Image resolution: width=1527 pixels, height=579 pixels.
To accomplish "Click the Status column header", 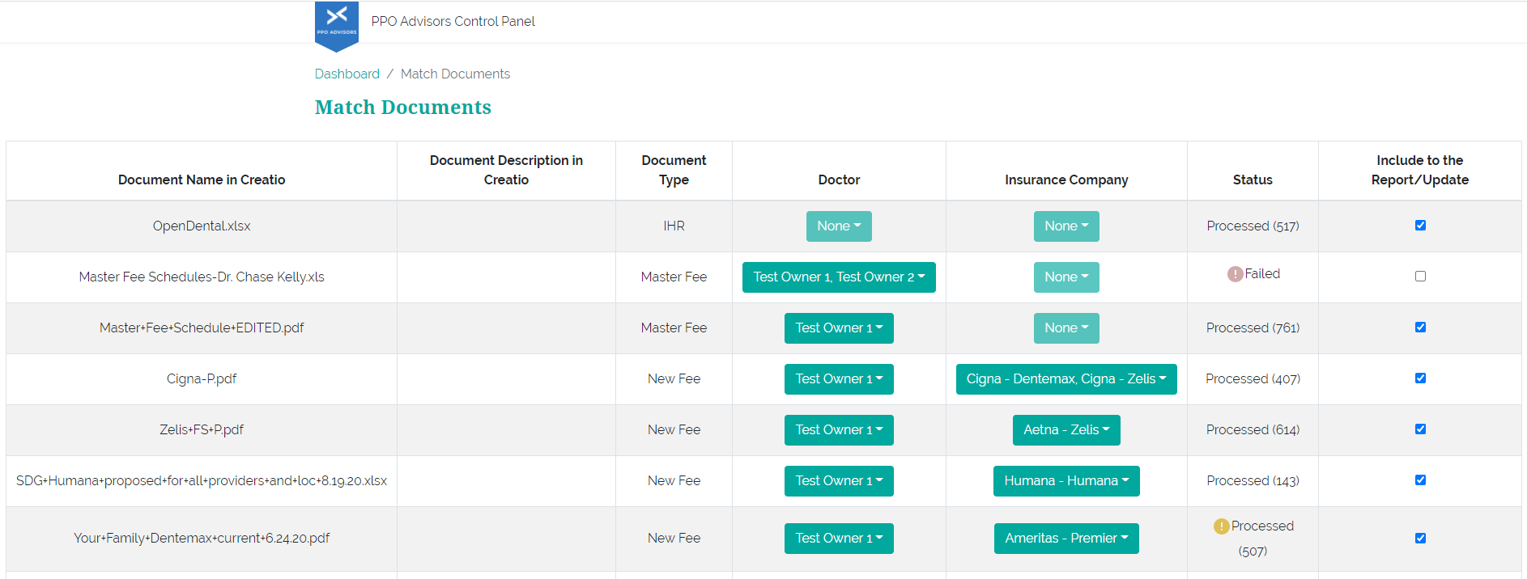I will click(x=1252, y=180).
